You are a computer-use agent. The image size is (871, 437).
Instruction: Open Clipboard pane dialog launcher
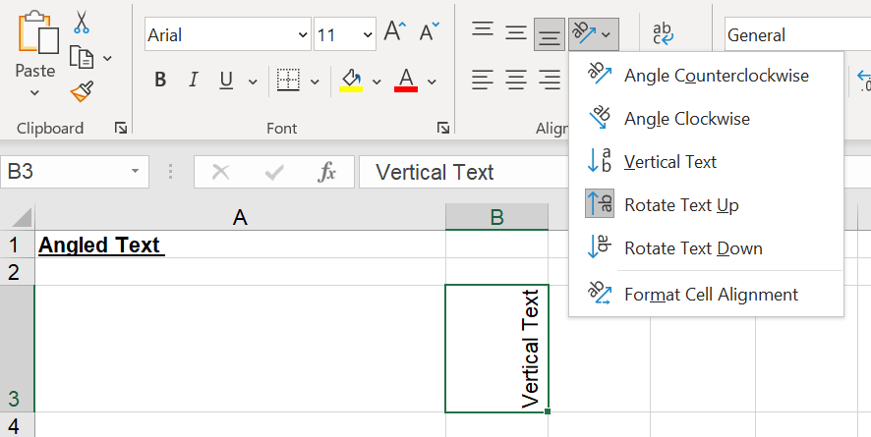tap(120, 128)
